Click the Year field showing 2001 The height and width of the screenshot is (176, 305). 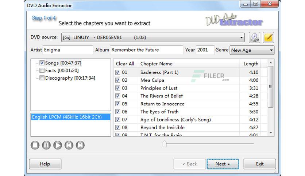[205, 50]
